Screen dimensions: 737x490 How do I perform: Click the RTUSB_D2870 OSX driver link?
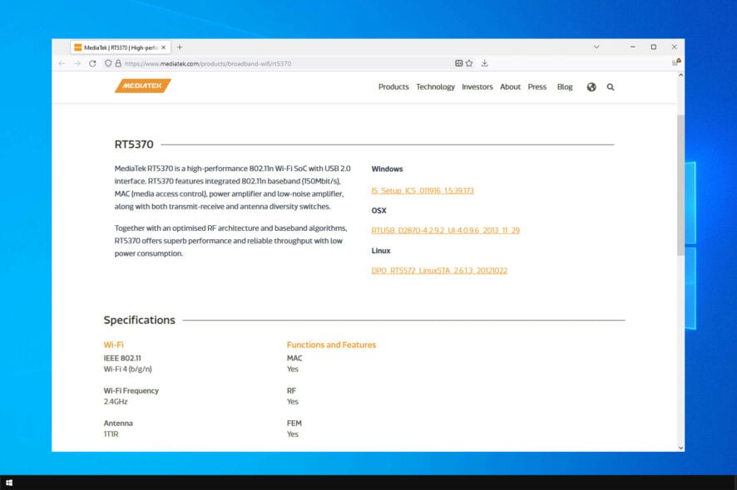(x=446, y=231)
